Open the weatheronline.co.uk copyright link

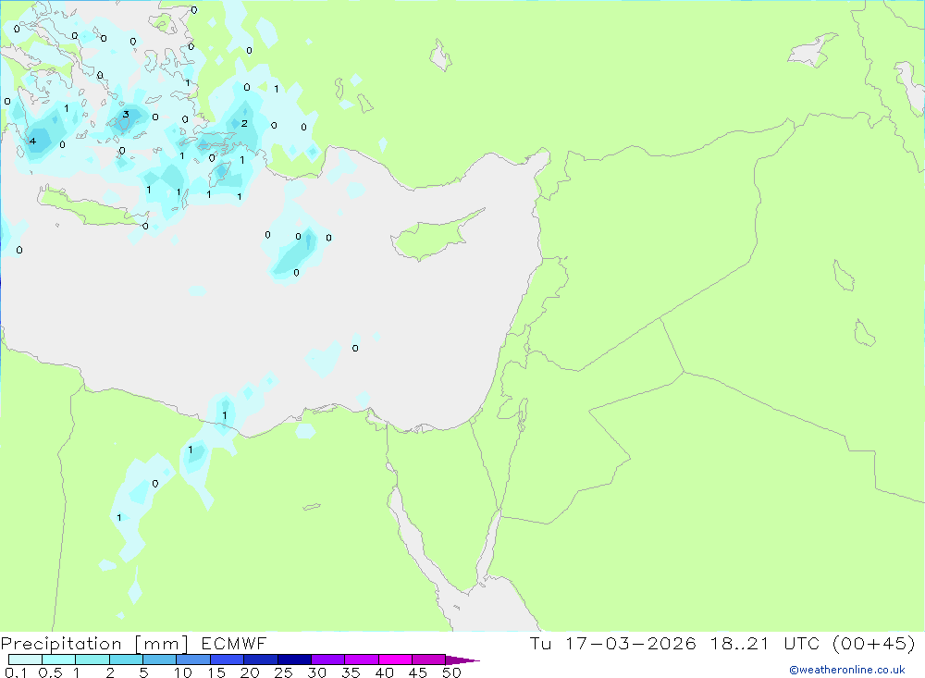tap(847, 670)
